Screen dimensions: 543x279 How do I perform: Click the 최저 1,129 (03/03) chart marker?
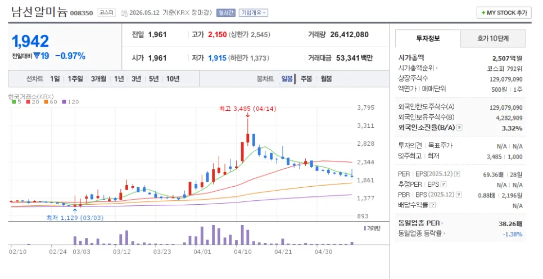(x=75, y=218)
